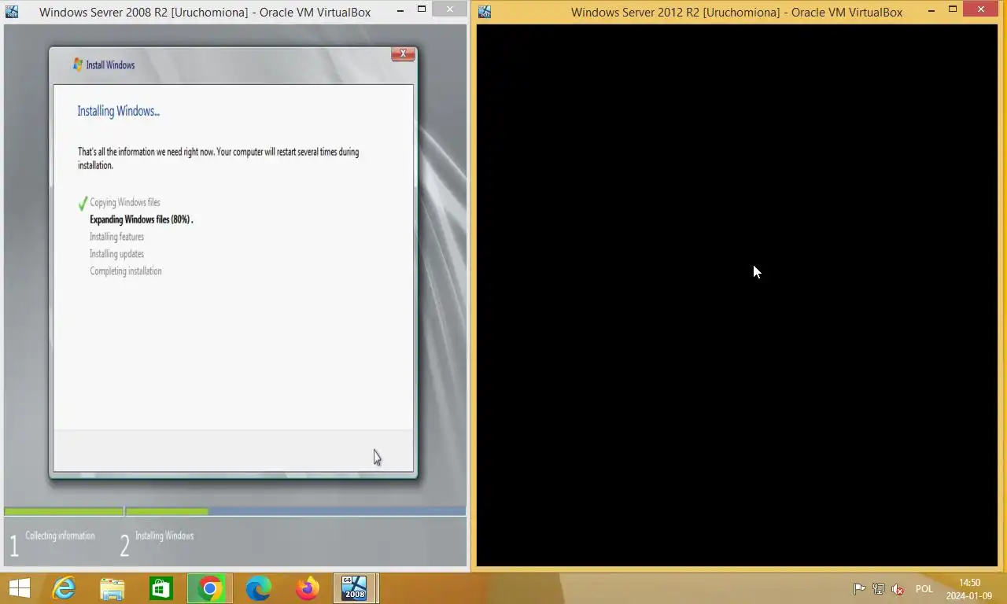This screenshot has width=1007, height=604.
Task: Open File Explorer from the taskbar
Action: pos(113,588)
